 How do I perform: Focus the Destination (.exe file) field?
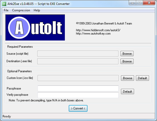point(78,61)
